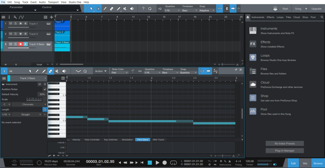Mute Track 1
Screen dimensions: 325x168
[x=10, y=23]
